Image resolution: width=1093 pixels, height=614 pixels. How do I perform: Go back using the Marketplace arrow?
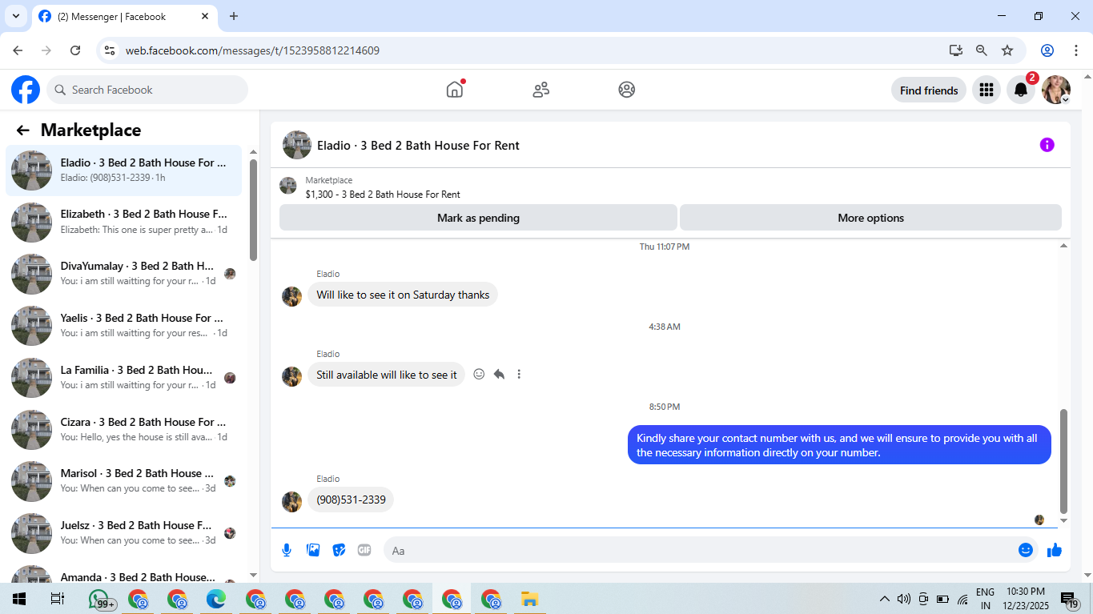22,130
